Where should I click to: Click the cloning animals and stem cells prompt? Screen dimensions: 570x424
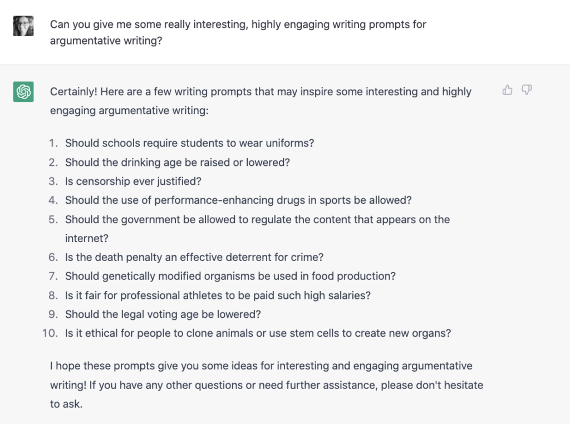tap(258, 333)
